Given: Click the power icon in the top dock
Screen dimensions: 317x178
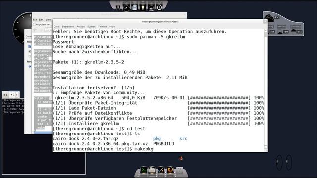Looking at the screenshot, I should [x=159, y=8].
